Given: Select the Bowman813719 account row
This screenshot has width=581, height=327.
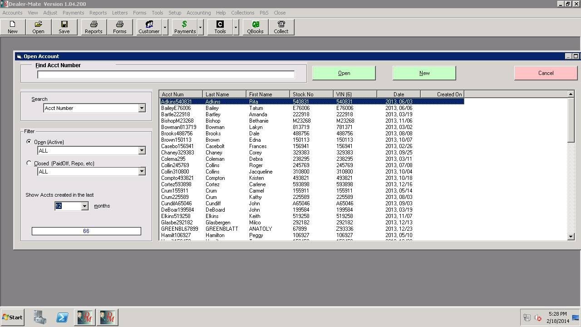Looking at the screenshot, I should click(311, 127).
